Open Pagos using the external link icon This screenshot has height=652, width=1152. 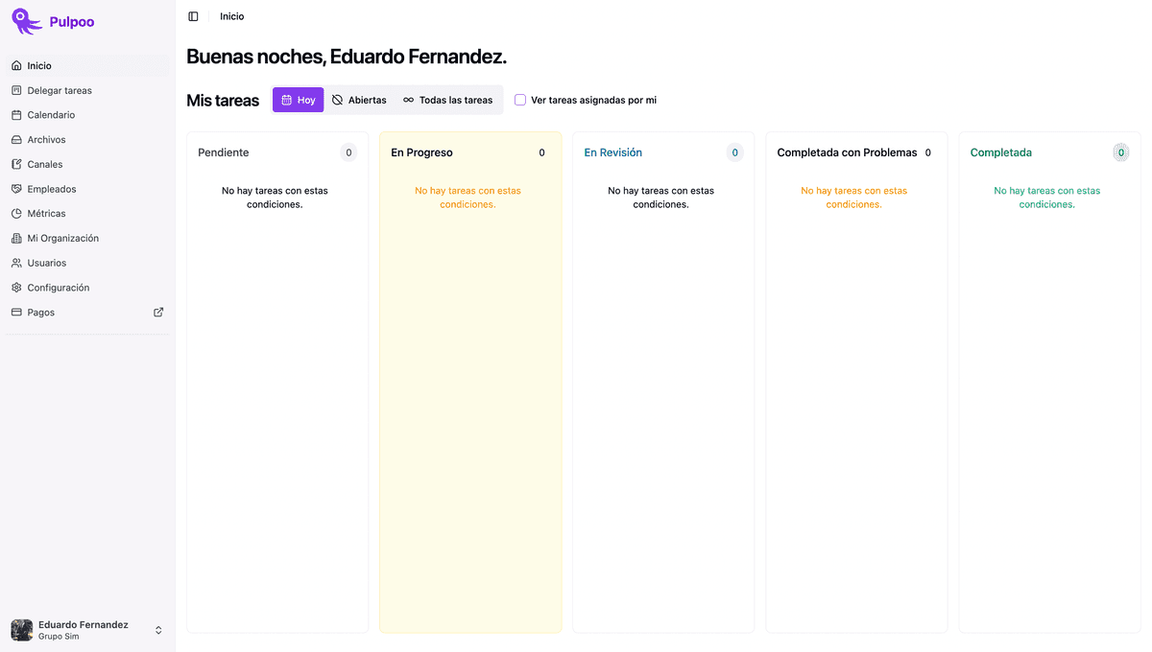tap(157, 312)
